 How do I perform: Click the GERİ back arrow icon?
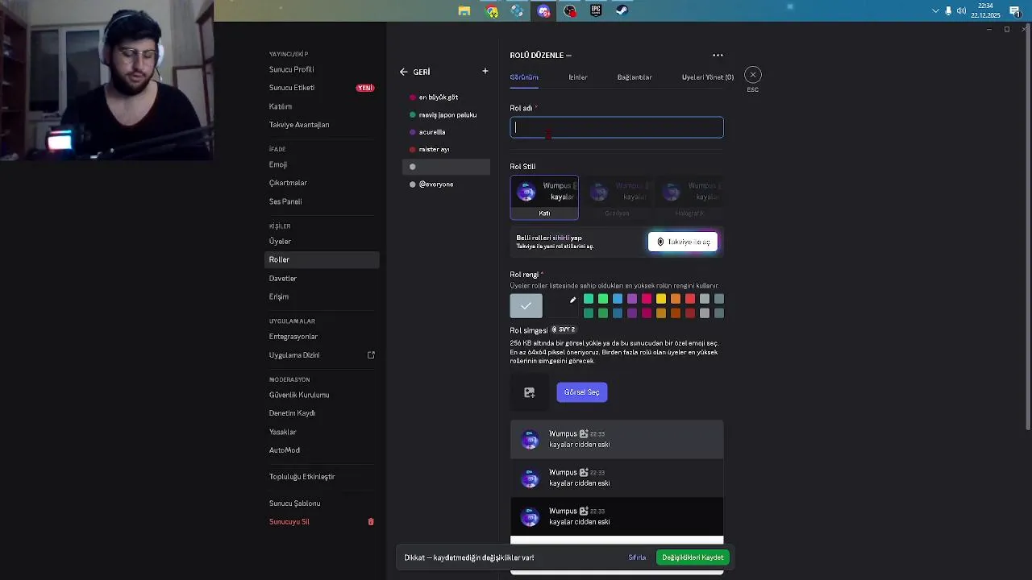point(404,72)
